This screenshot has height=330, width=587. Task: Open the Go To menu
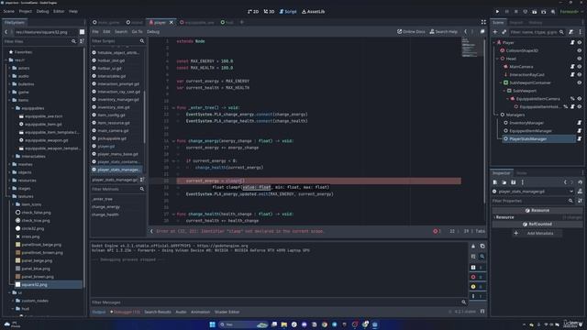pyautogui.click(x=137, y=32)
